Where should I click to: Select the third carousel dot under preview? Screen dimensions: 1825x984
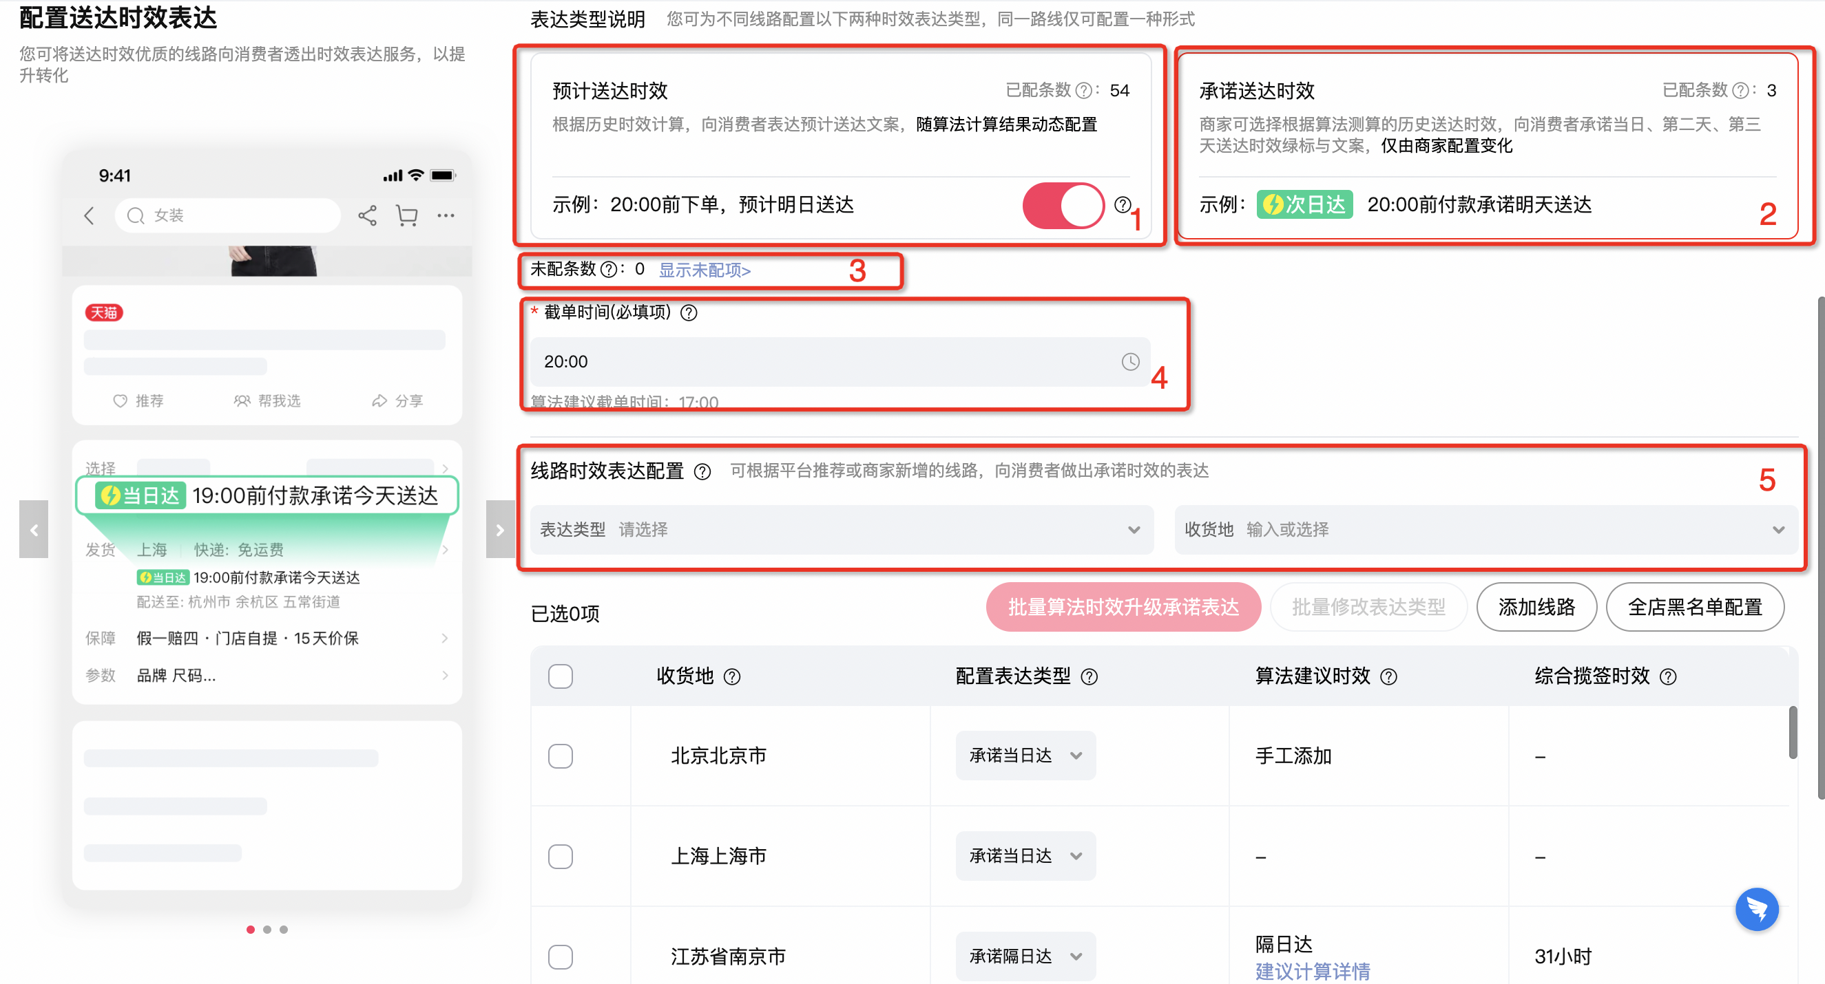283,930
